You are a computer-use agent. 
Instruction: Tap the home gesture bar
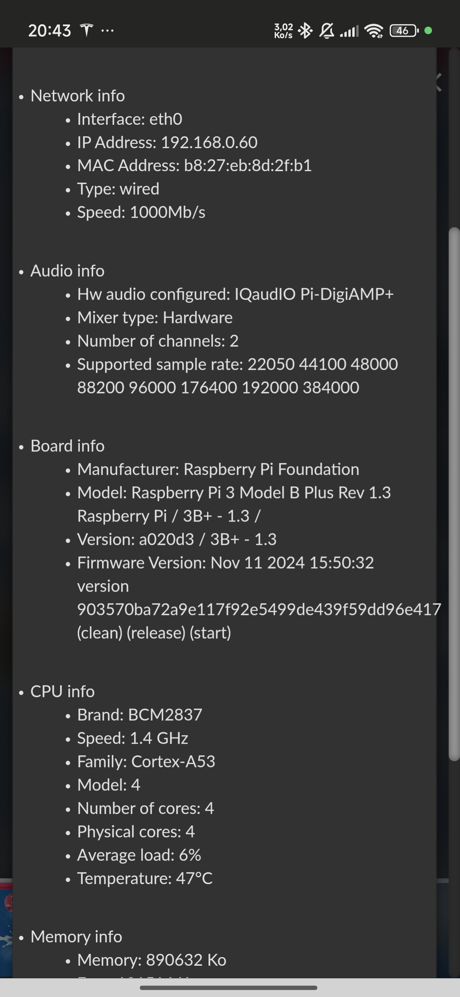coord(228,987)
